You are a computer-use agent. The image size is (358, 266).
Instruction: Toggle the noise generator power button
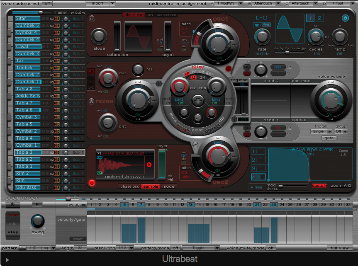[x=92, y=101]
